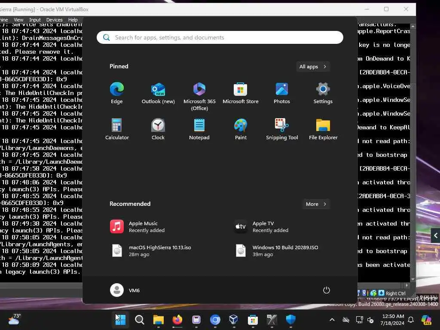Open the VM6 user account menu
Viewport: 440px width, 330px height.
125,290
